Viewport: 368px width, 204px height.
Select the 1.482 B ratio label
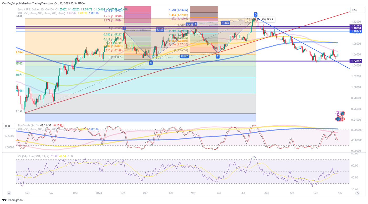[191, 24]
